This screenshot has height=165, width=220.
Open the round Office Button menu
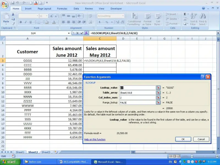4,5
